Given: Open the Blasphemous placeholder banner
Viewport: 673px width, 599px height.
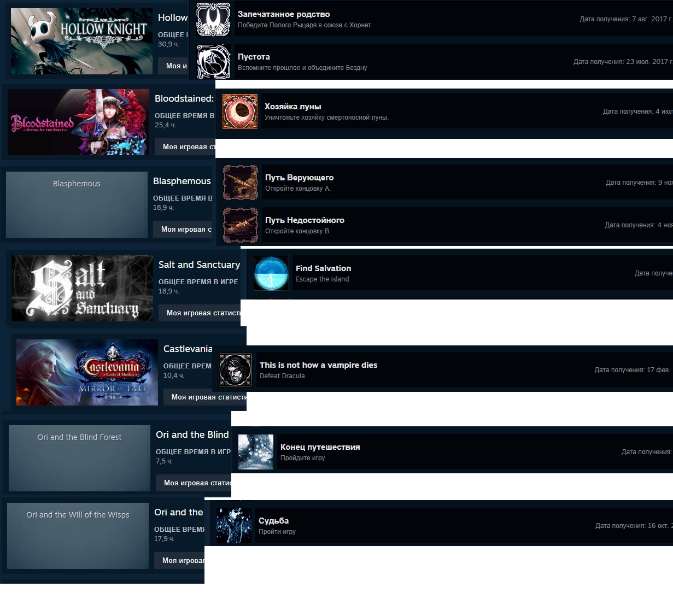Looking at the screenshot, I should 77,204.
